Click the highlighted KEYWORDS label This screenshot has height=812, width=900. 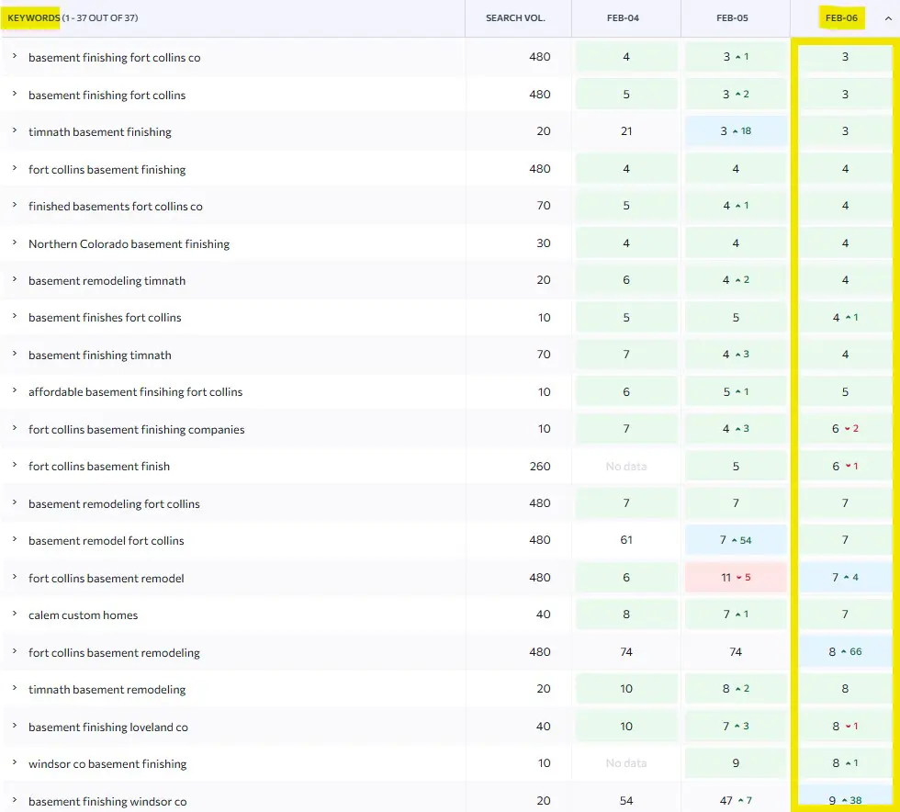31,17
